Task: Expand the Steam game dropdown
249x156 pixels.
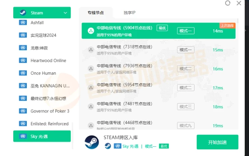Action: (x=65, y=13)
